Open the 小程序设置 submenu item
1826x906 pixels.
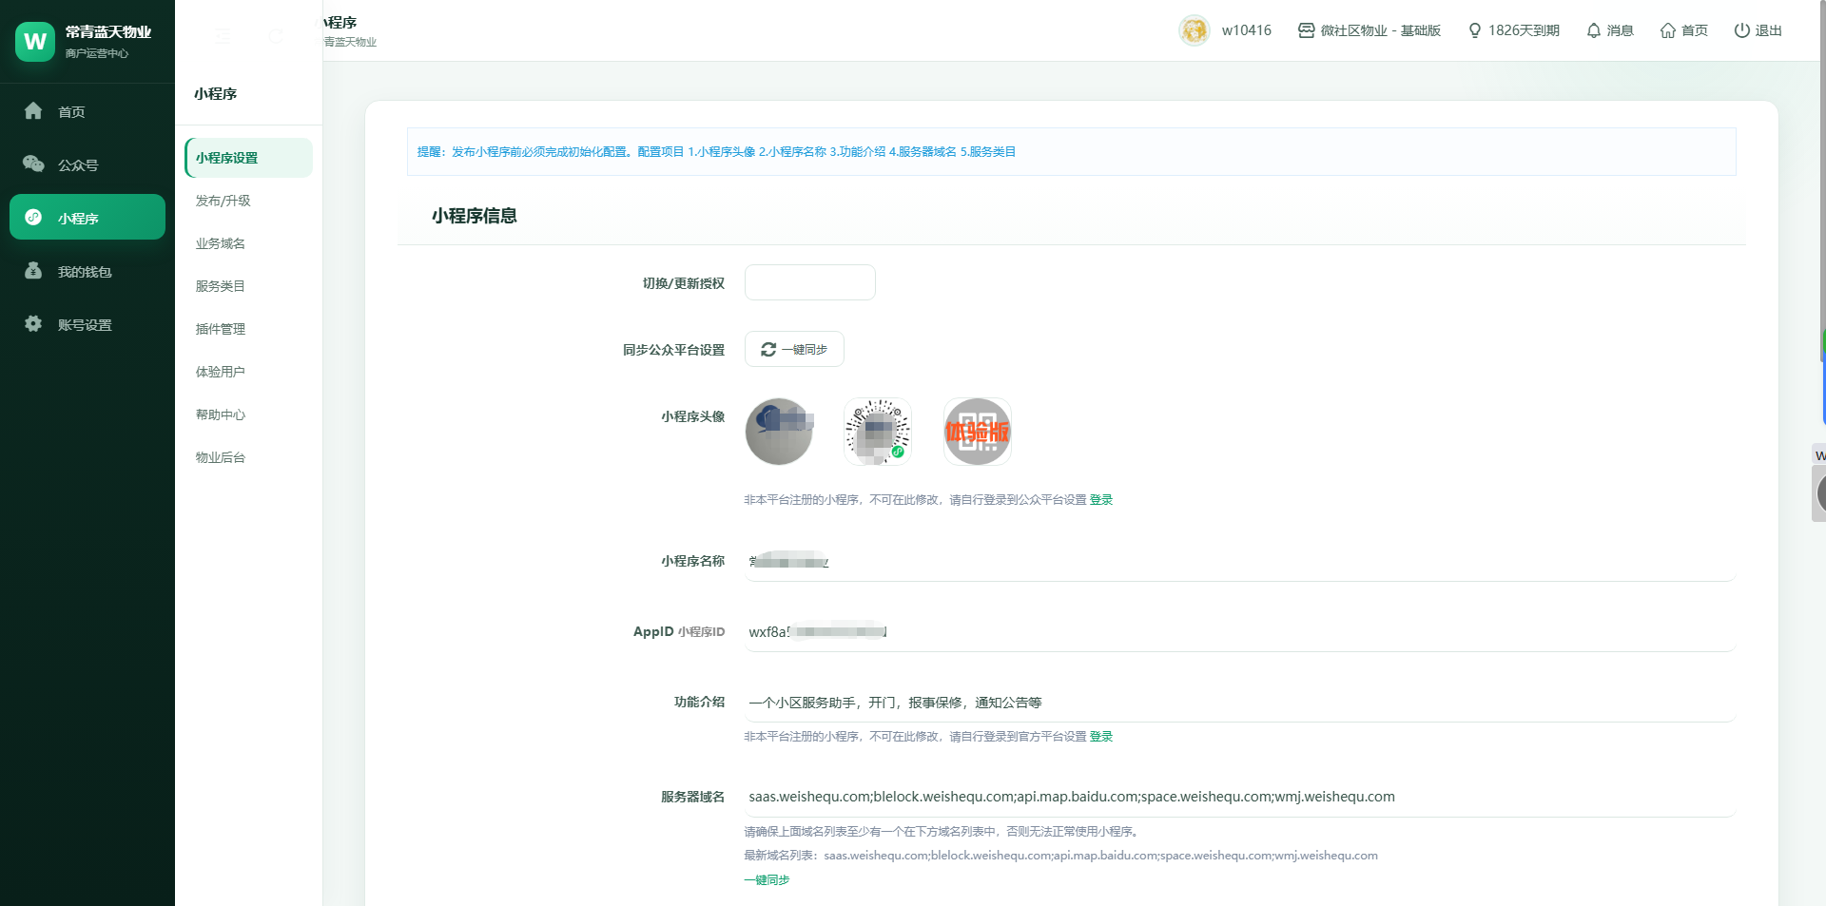pyautogui.click(x=249, y=158)
